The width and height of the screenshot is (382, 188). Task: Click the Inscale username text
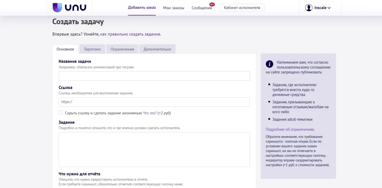(320, 8)
